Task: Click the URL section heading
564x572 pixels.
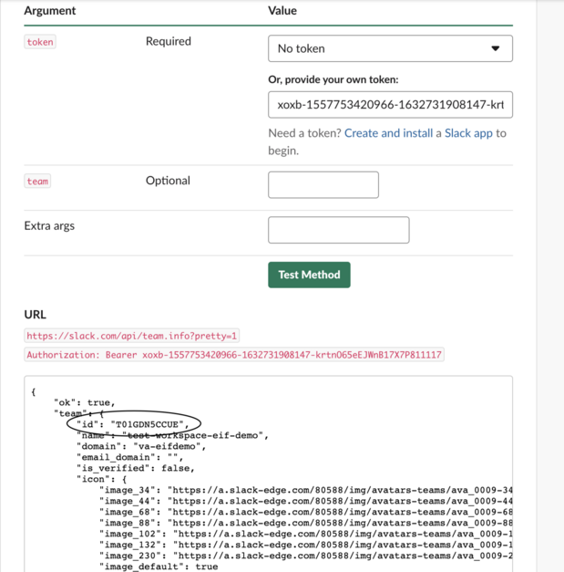Action: (x=35, y=315)
